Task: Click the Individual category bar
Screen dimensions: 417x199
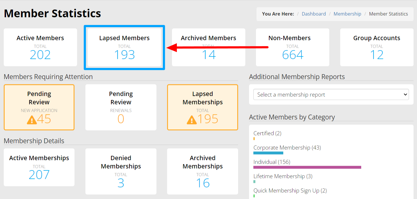Action: coord(307,167)
